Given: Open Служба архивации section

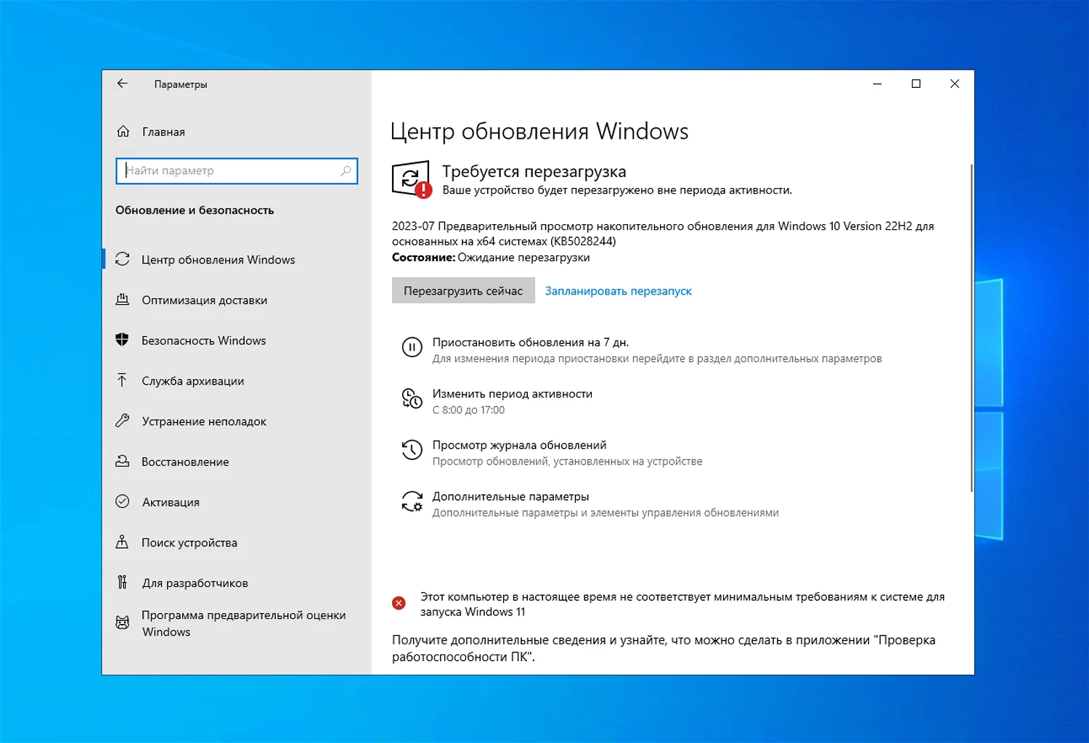Looking at the screenshot, I should click(237, 380).
